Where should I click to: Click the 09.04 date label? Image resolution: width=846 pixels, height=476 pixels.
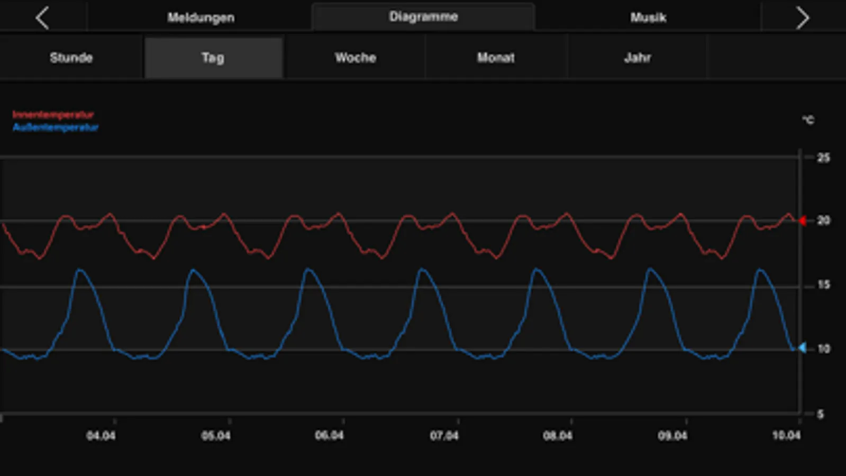click(x=672, y=436)
